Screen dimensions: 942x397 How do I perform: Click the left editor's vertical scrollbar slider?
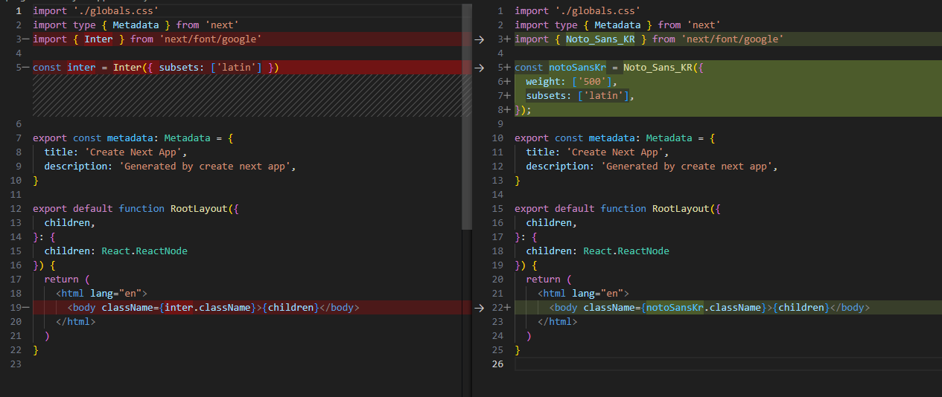[x=467, y=117]
